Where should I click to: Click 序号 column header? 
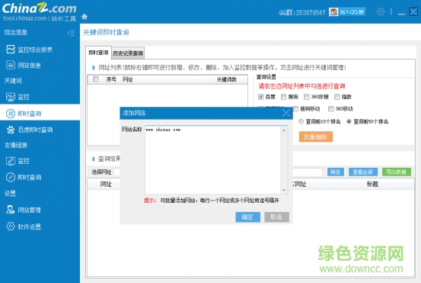click(x=111, y=79)
